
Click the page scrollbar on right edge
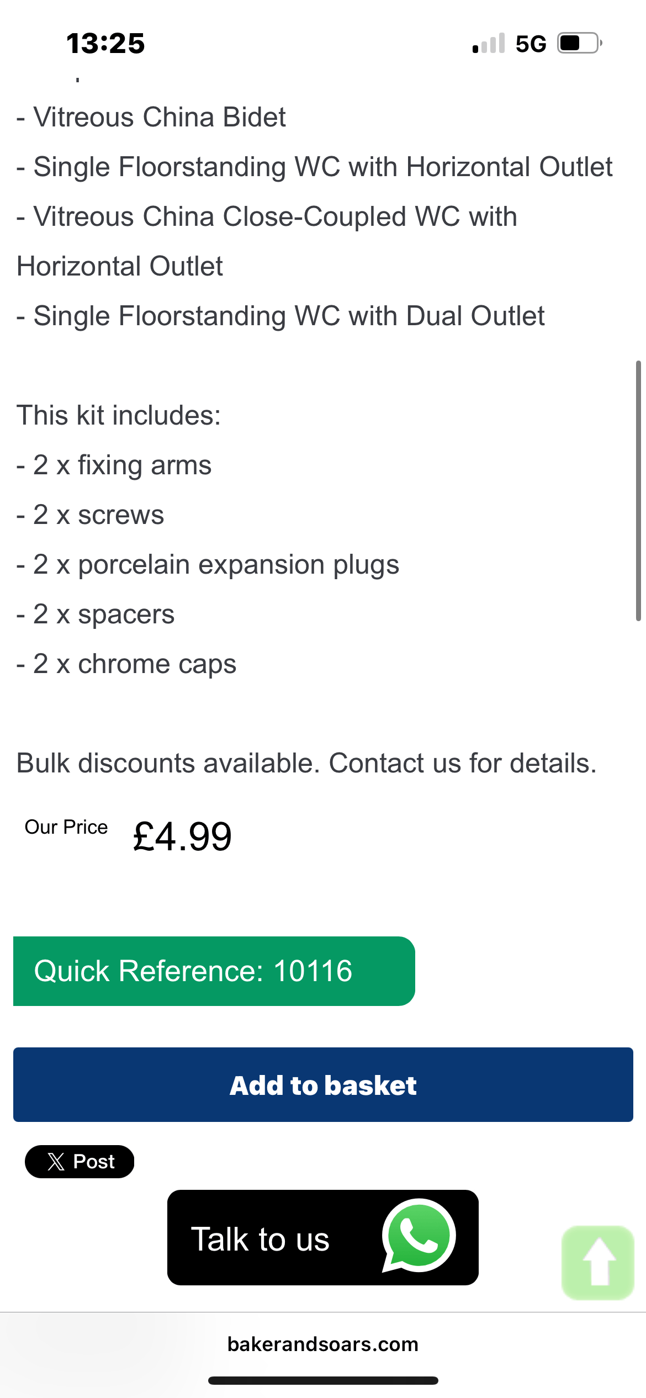(638, 491)
